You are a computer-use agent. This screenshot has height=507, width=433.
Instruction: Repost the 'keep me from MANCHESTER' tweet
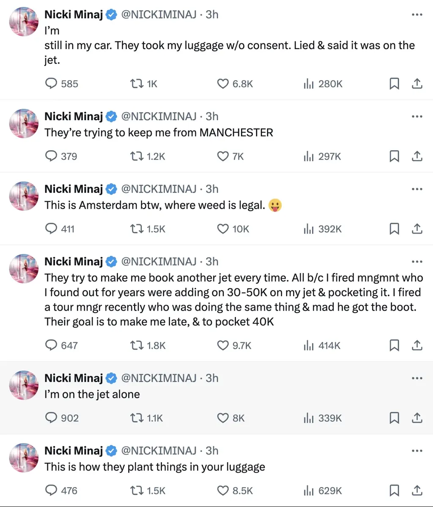click(x=136, y=157)
